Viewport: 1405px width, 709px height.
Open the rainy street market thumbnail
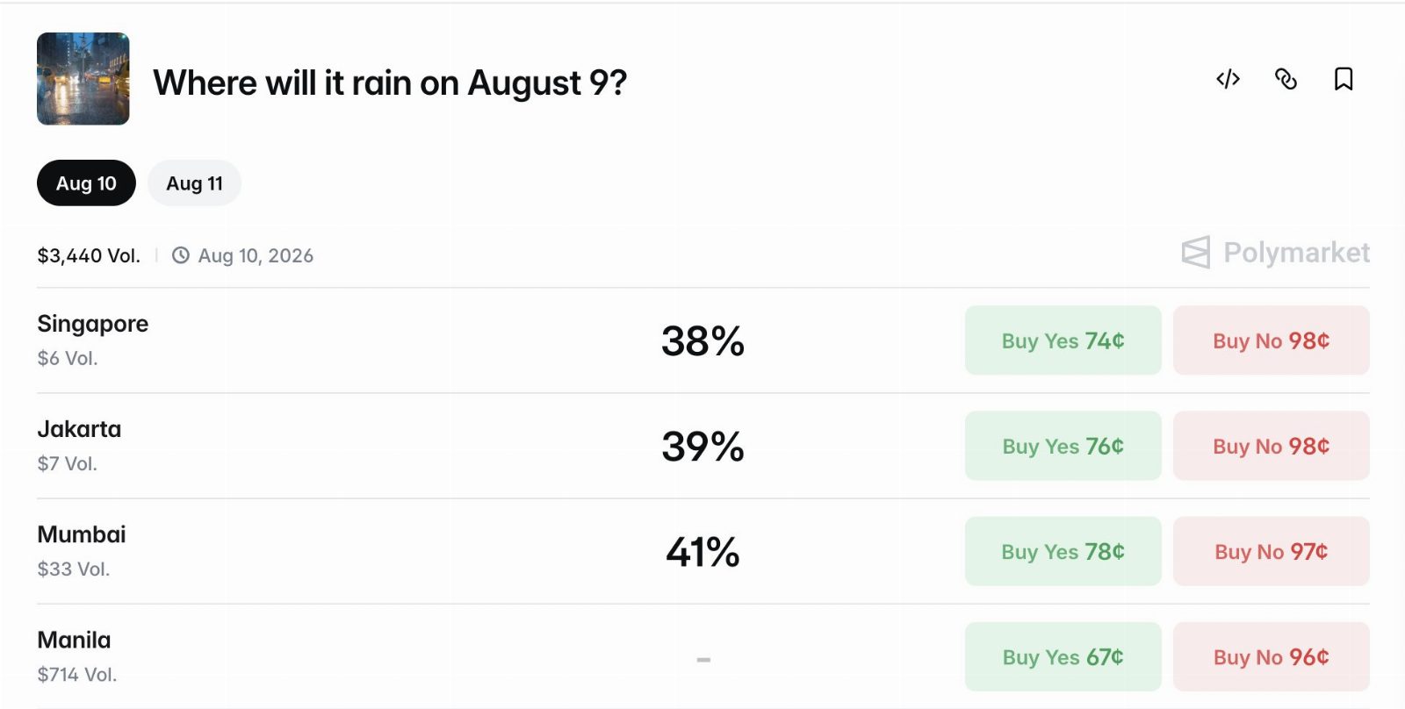point(83,79)
